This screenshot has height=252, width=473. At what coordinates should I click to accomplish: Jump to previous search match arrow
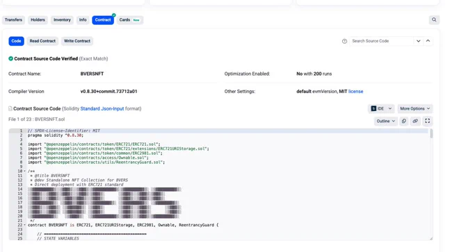point(428,41)
